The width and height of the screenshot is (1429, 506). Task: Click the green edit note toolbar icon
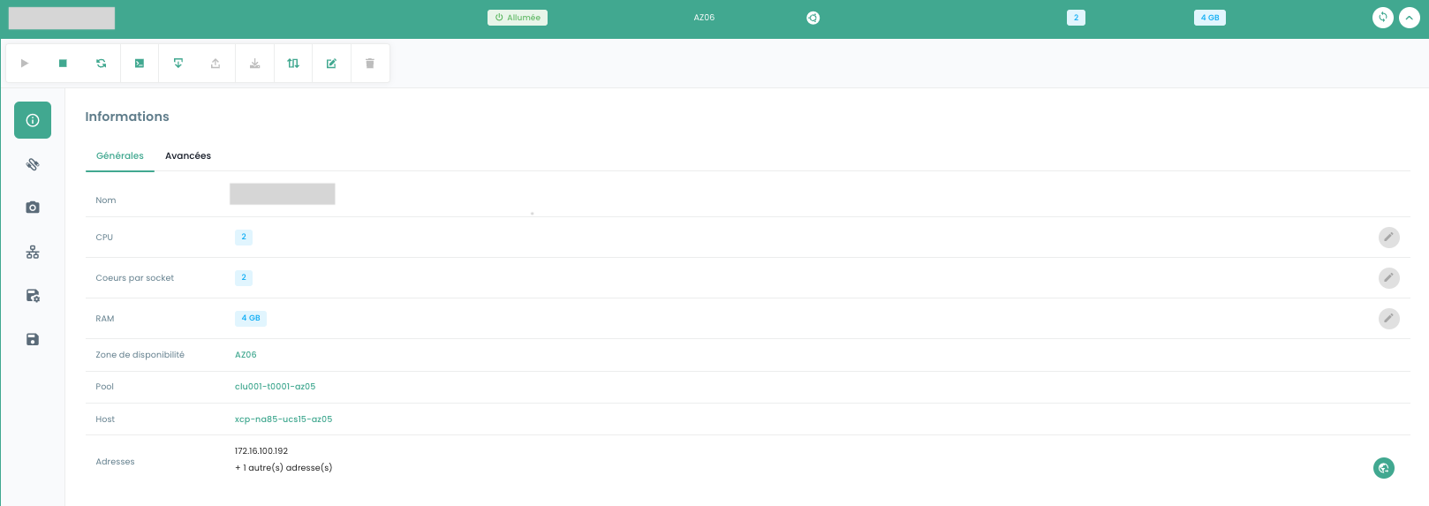pos(331,64)
